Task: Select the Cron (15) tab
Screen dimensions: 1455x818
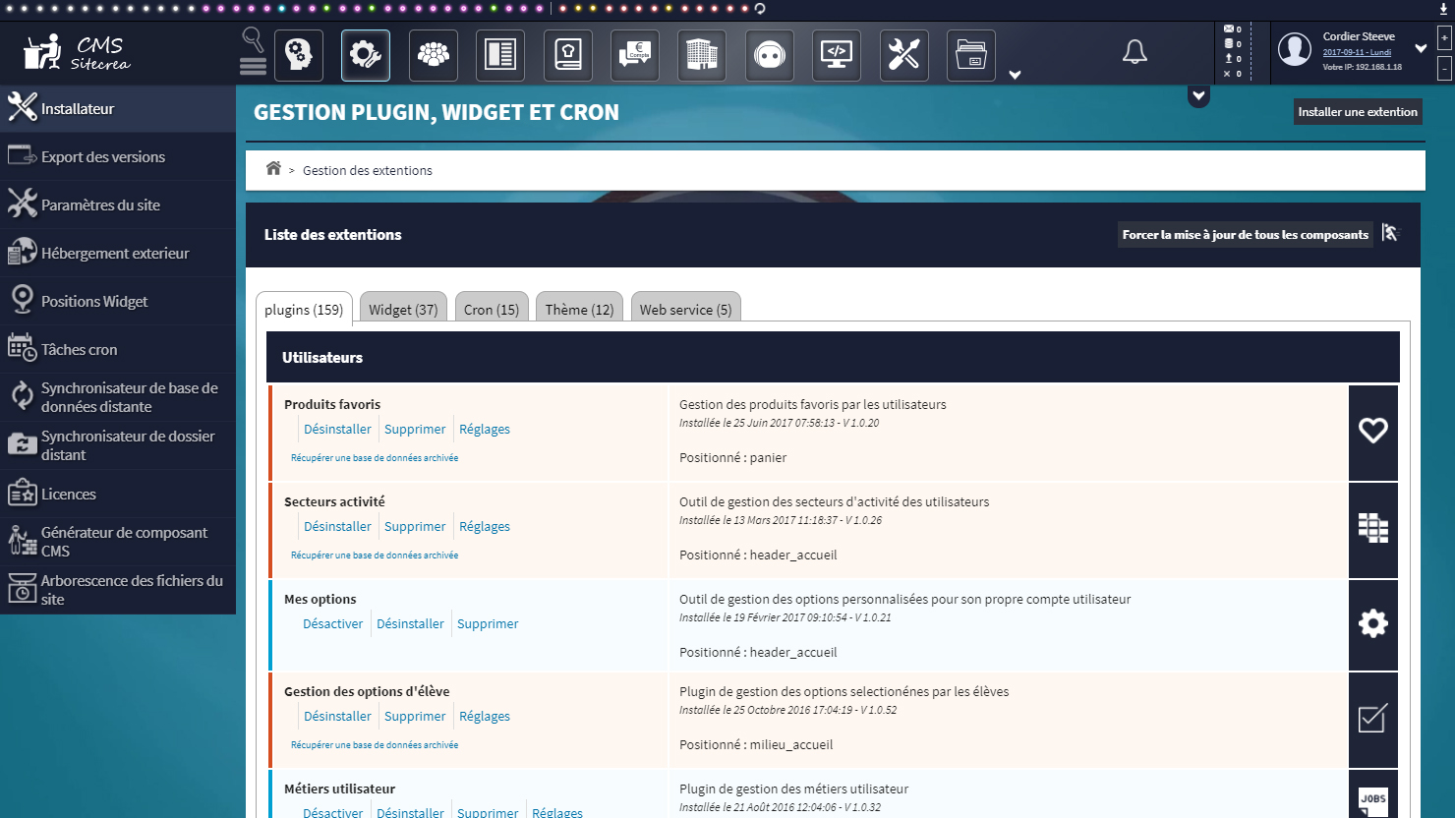Action: pyautogui.click(x=492, y=309)
